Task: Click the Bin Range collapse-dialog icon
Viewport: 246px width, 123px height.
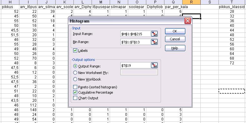Action: tap(154, 42)
